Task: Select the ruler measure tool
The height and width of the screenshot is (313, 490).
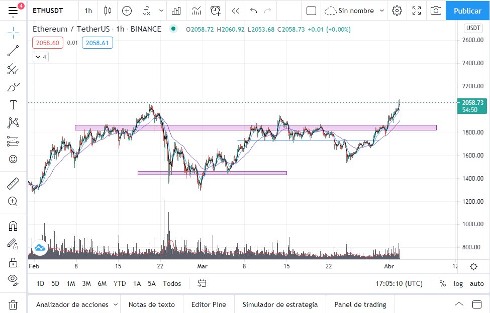Action: point(13,184)
